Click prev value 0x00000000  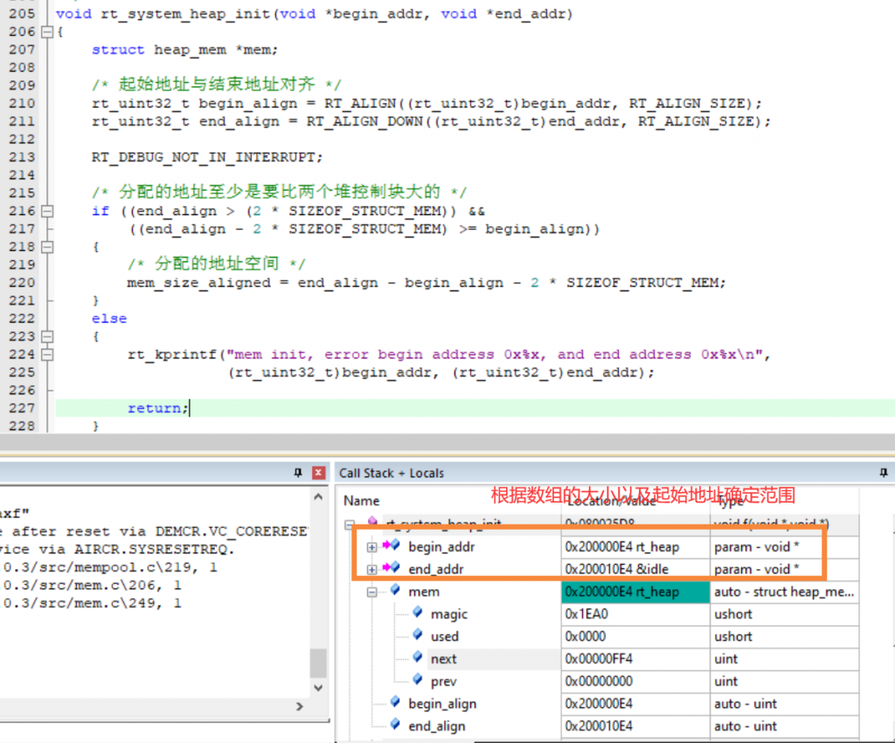pos(599,681)
